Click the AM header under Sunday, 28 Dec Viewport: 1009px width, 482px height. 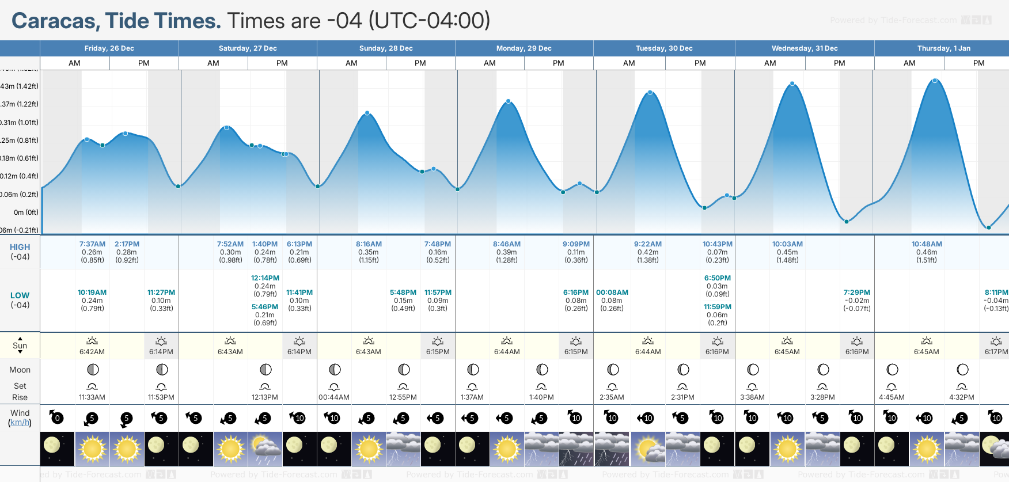click(x=351, y=63)
